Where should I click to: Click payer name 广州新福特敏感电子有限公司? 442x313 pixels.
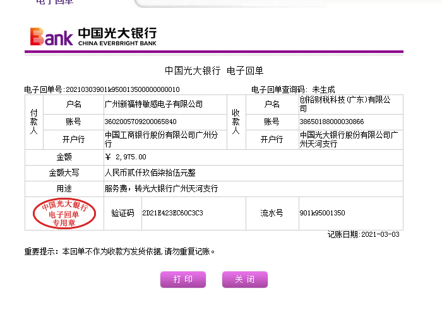(153, 104)
